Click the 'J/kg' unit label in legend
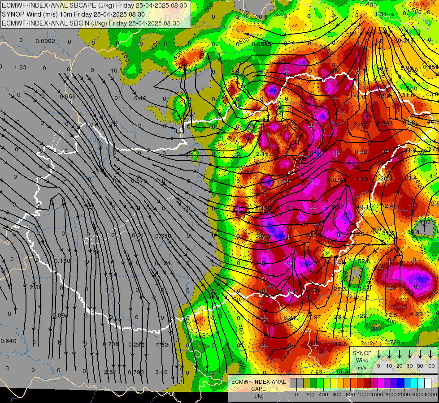 (x=258, y=396)
